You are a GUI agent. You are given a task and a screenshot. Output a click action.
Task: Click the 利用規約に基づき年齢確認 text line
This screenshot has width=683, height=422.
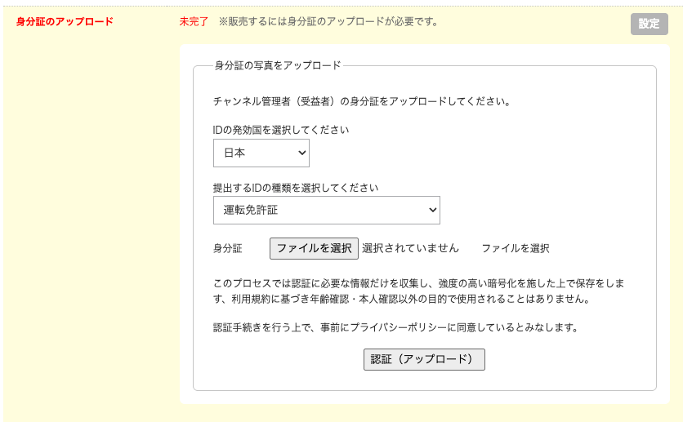pyautogui.click(x=400, y=299)
